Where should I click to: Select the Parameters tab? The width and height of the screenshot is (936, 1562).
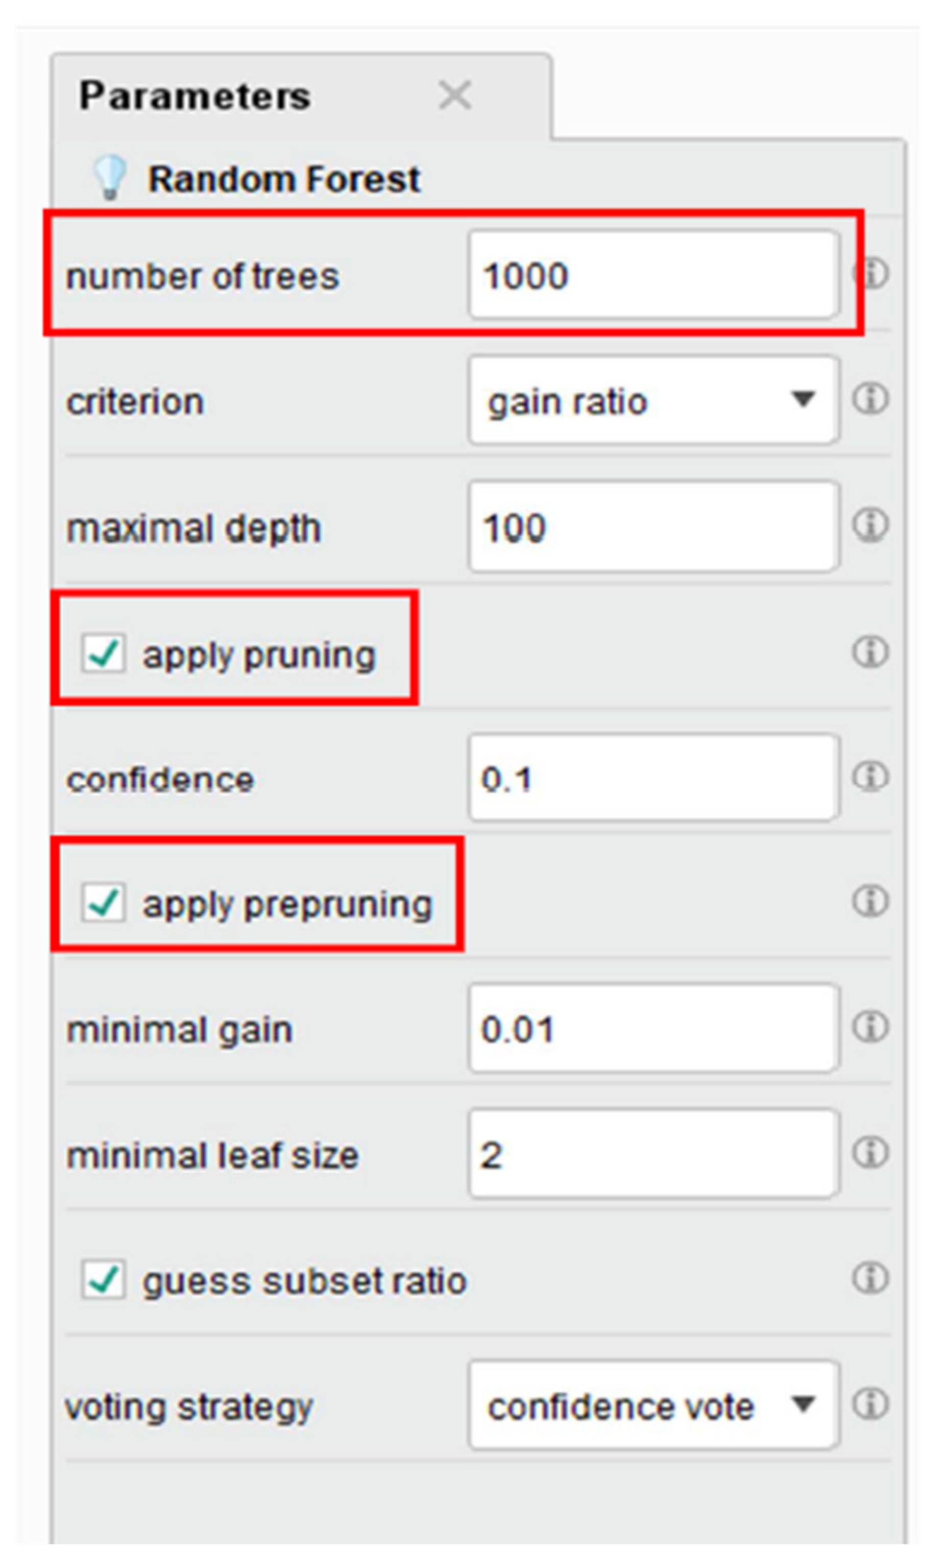(195, 94)
